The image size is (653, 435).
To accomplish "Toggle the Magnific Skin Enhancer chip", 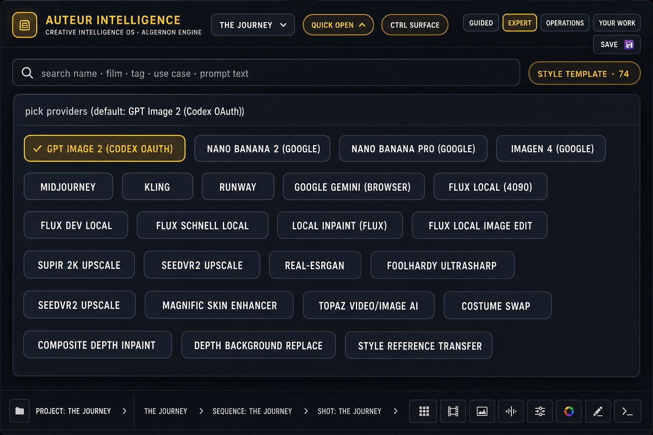I will (219, 305).
